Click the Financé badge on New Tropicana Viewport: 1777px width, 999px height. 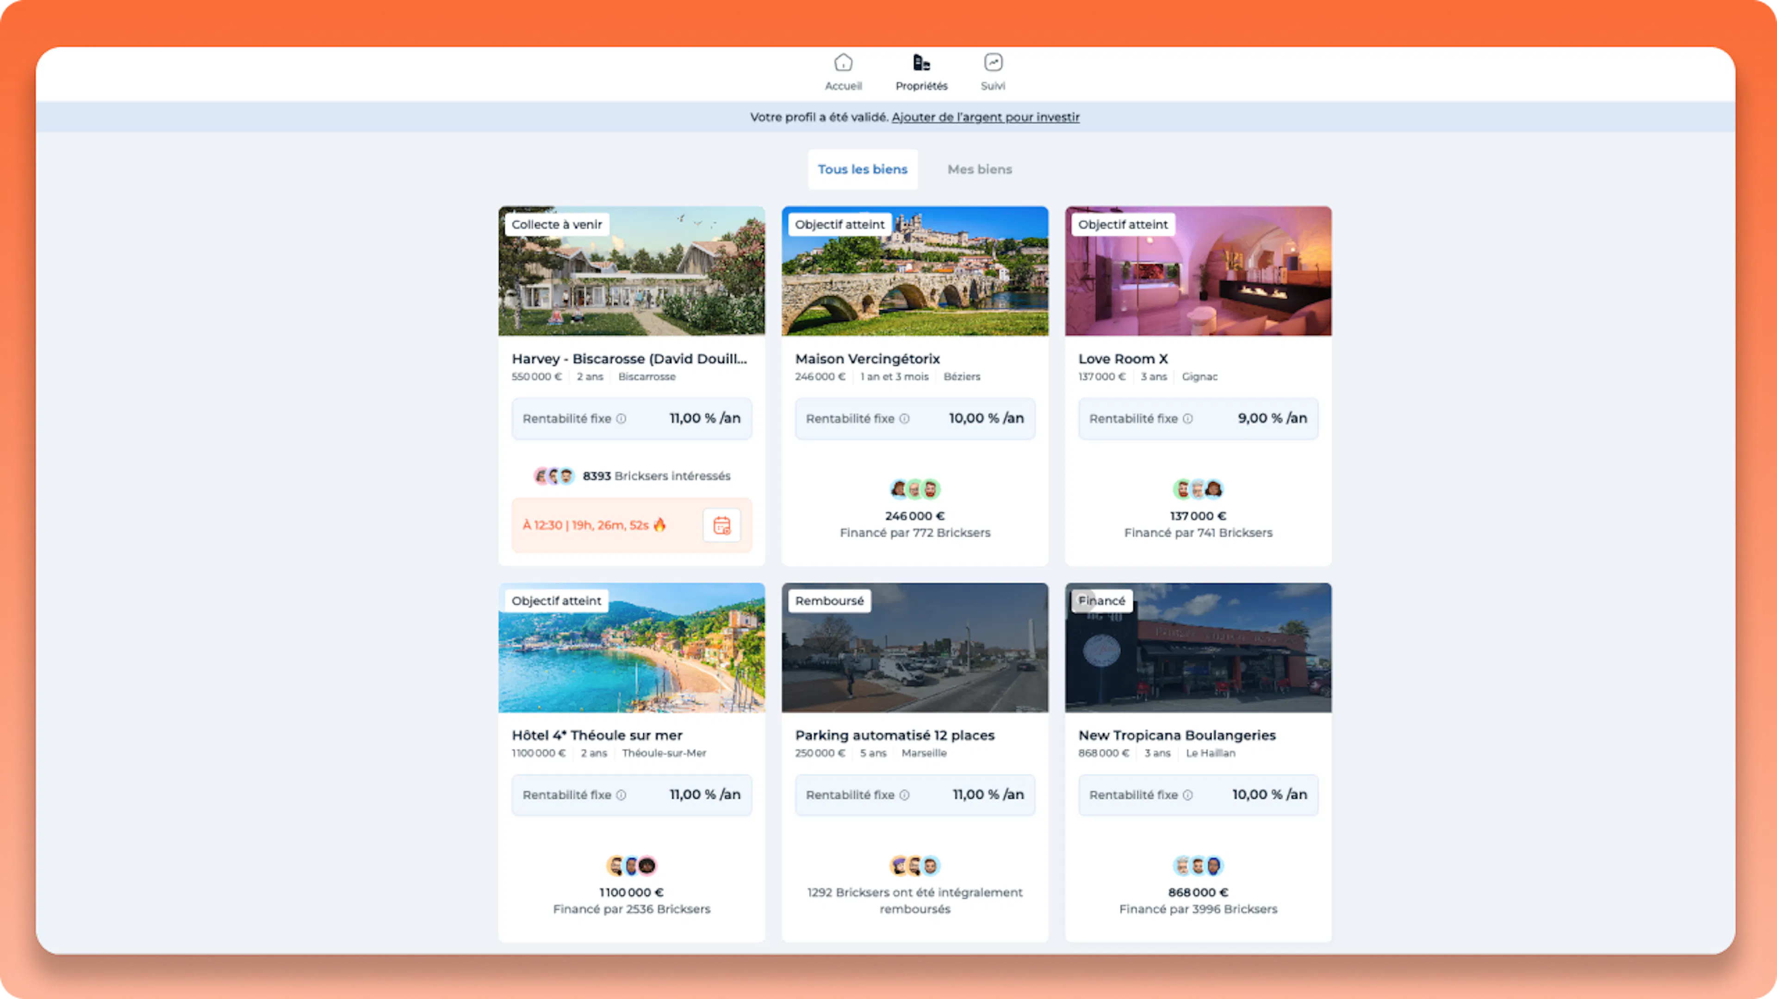(x=1102, y=601)
